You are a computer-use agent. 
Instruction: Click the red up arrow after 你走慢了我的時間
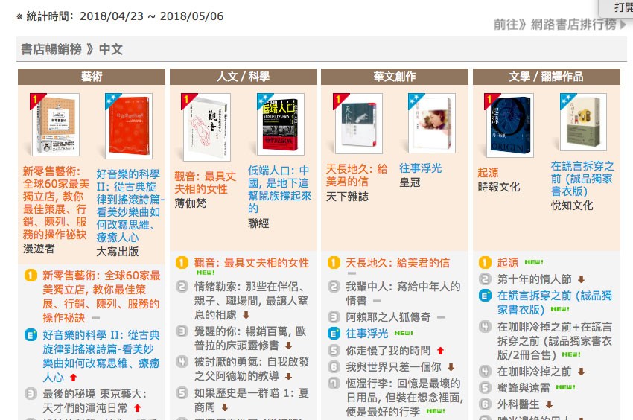pyautogui.click(x=440, y=351)
